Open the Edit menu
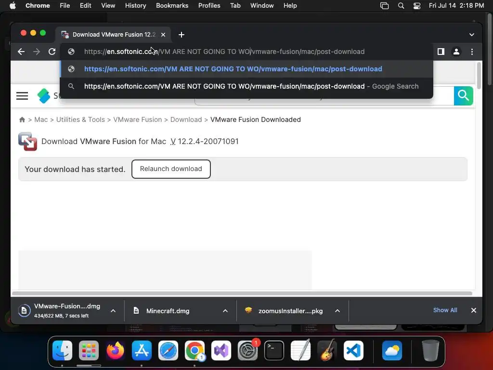The width and height of the screenshot is (493, 370). click(x=86, y=6)
